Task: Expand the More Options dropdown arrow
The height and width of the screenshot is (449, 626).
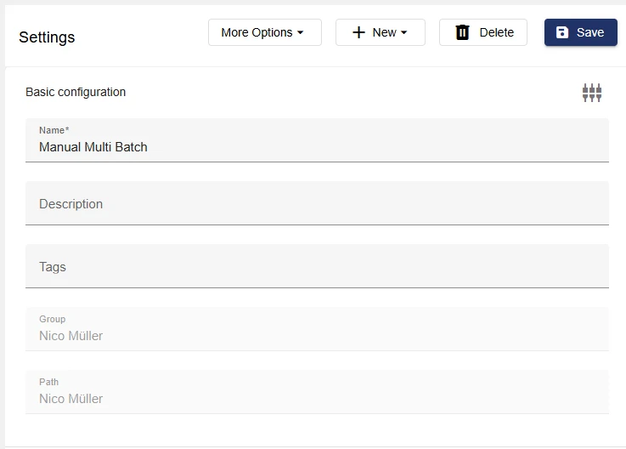Action: (x=301, y=33)
